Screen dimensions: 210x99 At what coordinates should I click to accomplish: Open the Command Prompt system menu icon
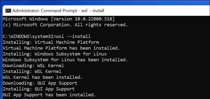click(x=8, y=11)
